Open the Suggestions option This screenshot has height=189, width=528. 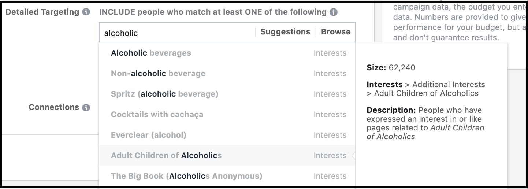[285, 32]
